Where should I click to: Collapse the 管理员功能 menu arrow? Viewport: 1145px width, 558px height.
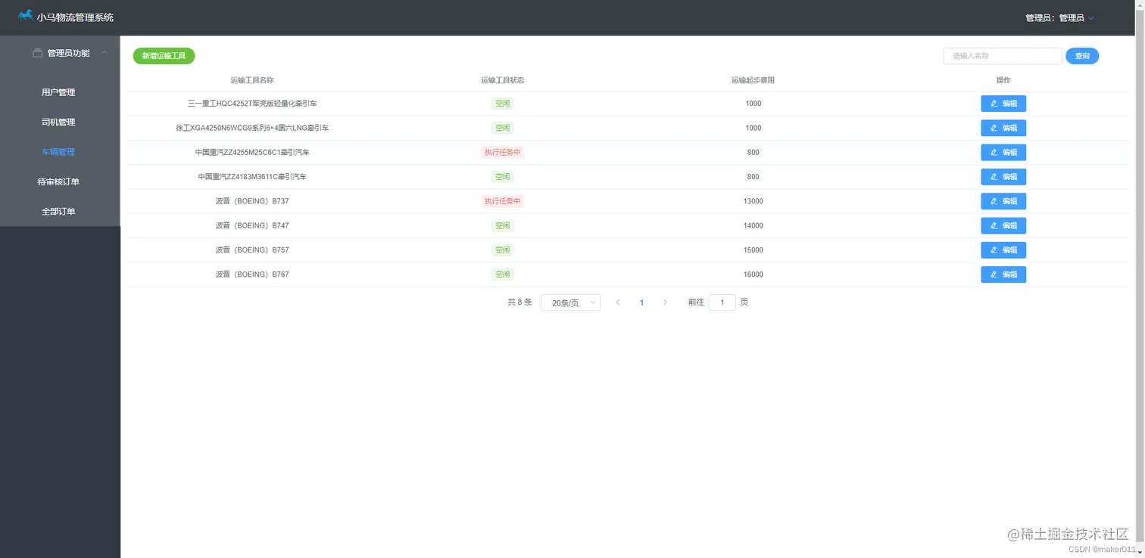pyautogui.click(x=104, y=53)
